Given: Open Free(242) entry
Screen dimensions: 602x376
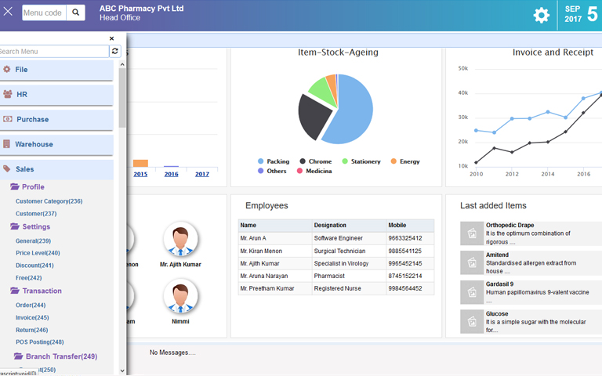Looking at the screenshot, I should pos(29,278).
